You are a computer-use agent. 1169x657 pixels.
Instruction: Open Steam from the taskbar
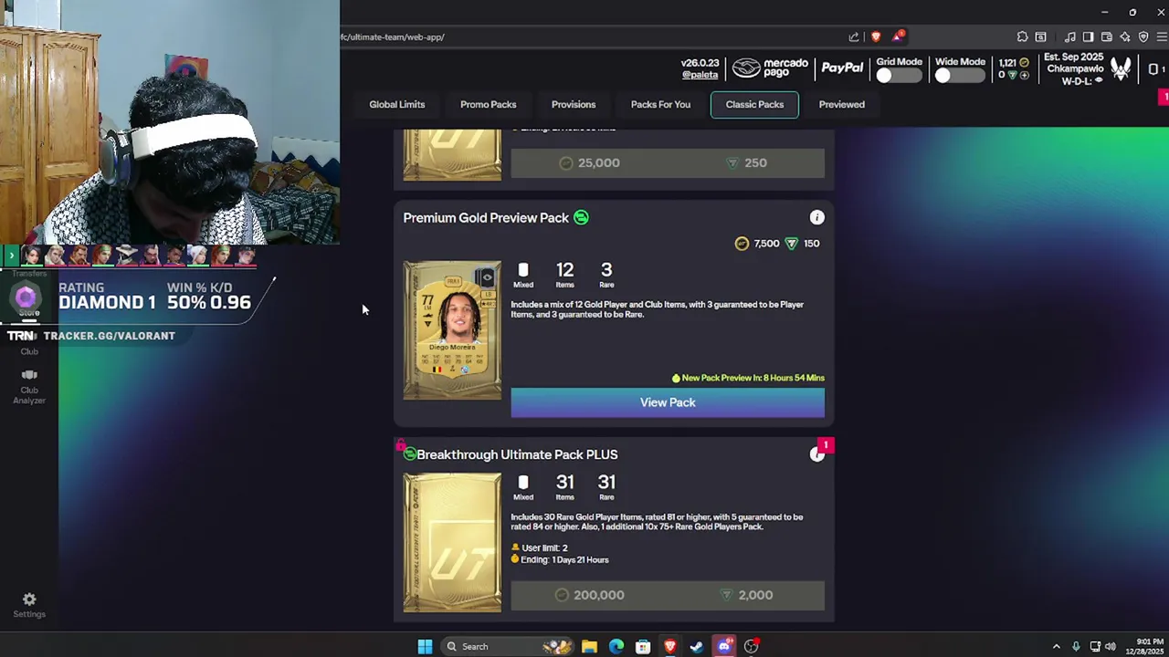point(697,646)
